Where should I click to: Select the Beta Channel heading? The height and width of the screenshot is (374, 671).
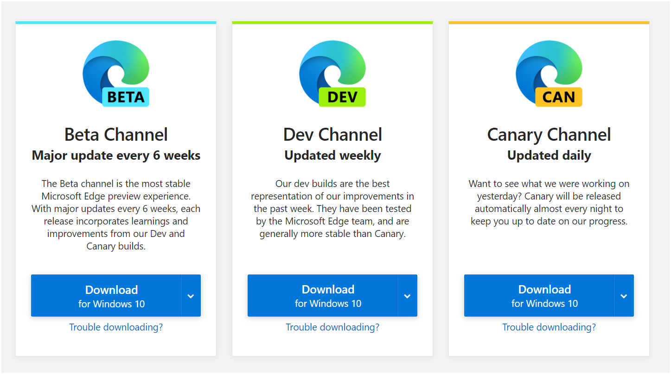coord(116,134)
